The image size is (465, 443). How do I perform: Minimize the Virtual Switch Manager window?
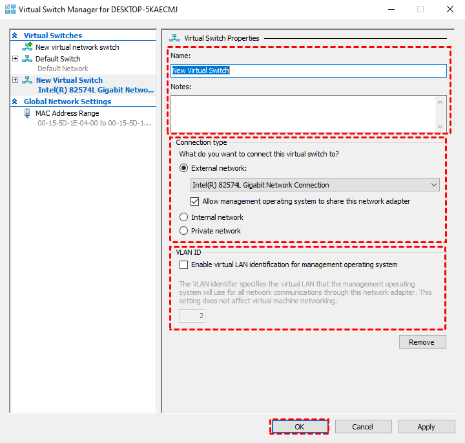click(391, 9)
